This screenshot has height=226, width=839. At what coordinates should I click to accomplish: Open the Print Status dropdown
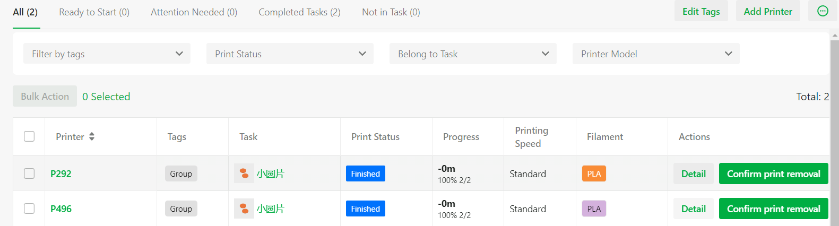pyautogui.click(x=290, y=54)
